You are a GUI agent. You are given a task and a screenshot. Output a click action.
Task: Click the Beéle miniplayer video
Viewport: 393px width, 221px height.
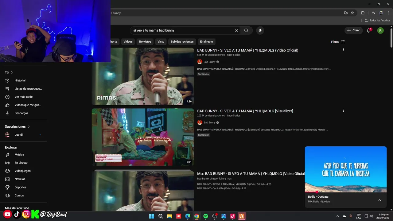pyautogui.click(x=345, y=169)
